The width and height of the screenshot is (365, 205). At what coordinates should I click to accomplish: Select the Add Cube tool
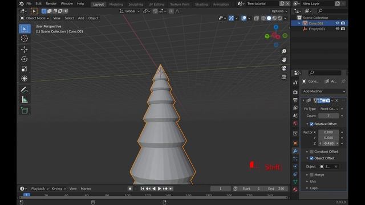pos(25,110)
